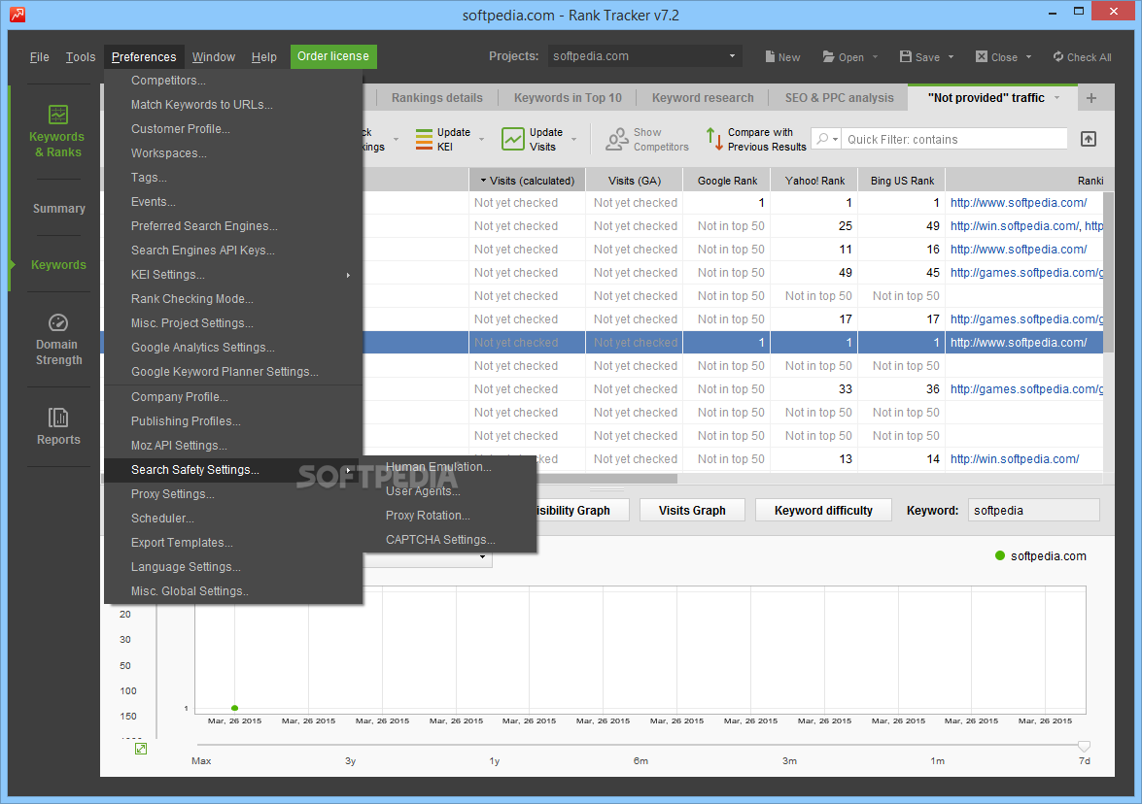The image size is (1142, 804).
Task: Sort by Yahoo! Rank column header
Action: [x=814, y=181]
